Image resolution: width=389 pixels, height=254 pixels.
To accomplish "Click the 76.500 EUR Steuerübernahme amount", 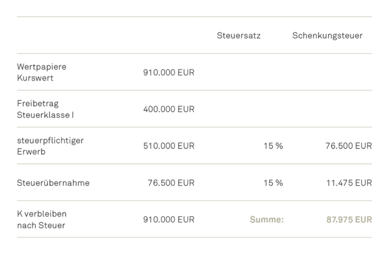I will click(x=171, y=183).
